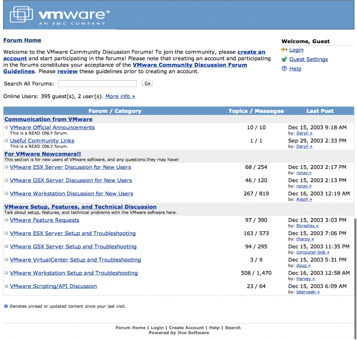This screenshot has height=340, width=357.
Task: Open Useful Community Links forum
Action: tap(42, 141)
